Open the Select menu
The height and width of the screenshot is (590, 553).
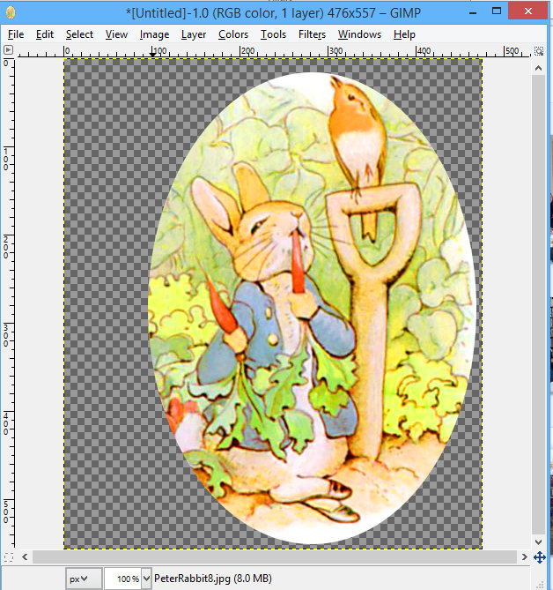click(79, 34)
